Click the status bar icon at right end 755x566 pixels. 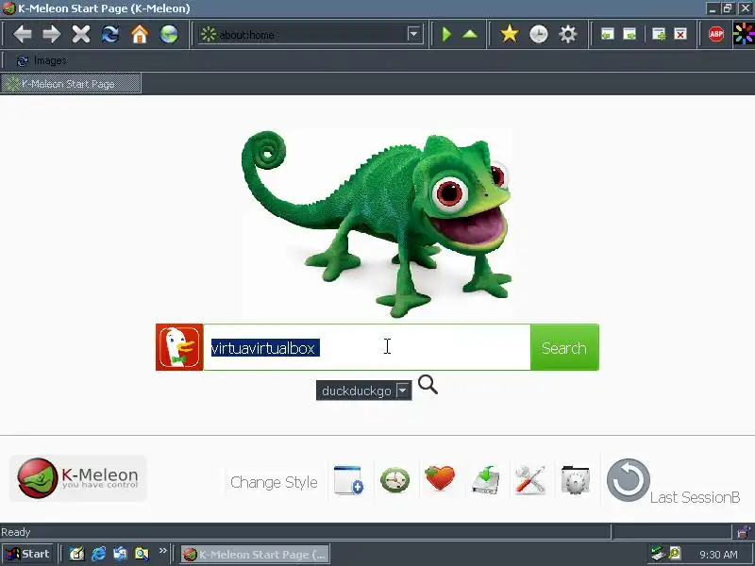coord(745,532)
